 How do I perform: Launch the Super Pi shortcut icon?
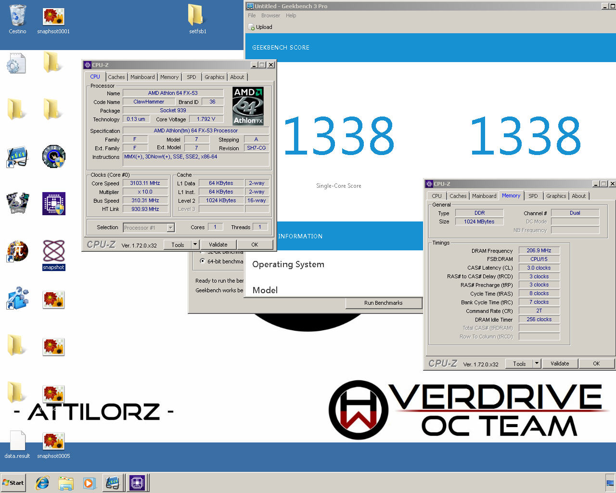(17, 251)
